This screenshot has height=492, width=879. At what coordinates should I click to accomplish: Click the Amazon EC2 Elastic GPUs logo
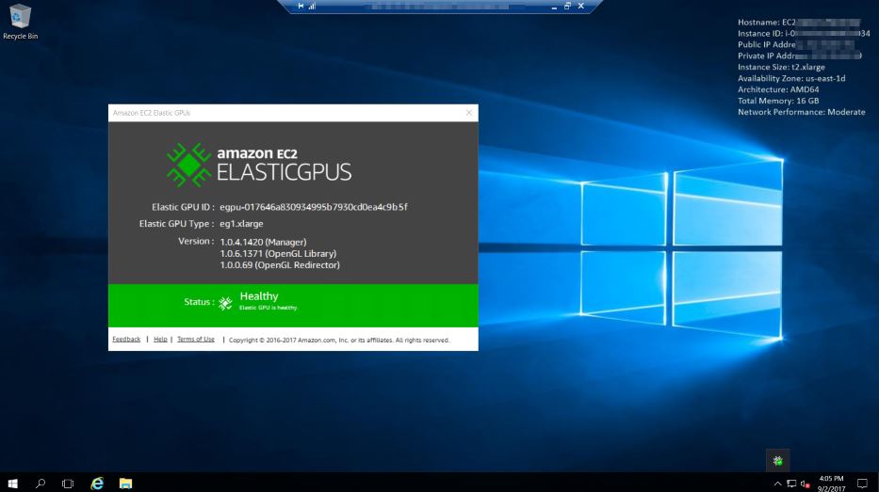point(259,165)
